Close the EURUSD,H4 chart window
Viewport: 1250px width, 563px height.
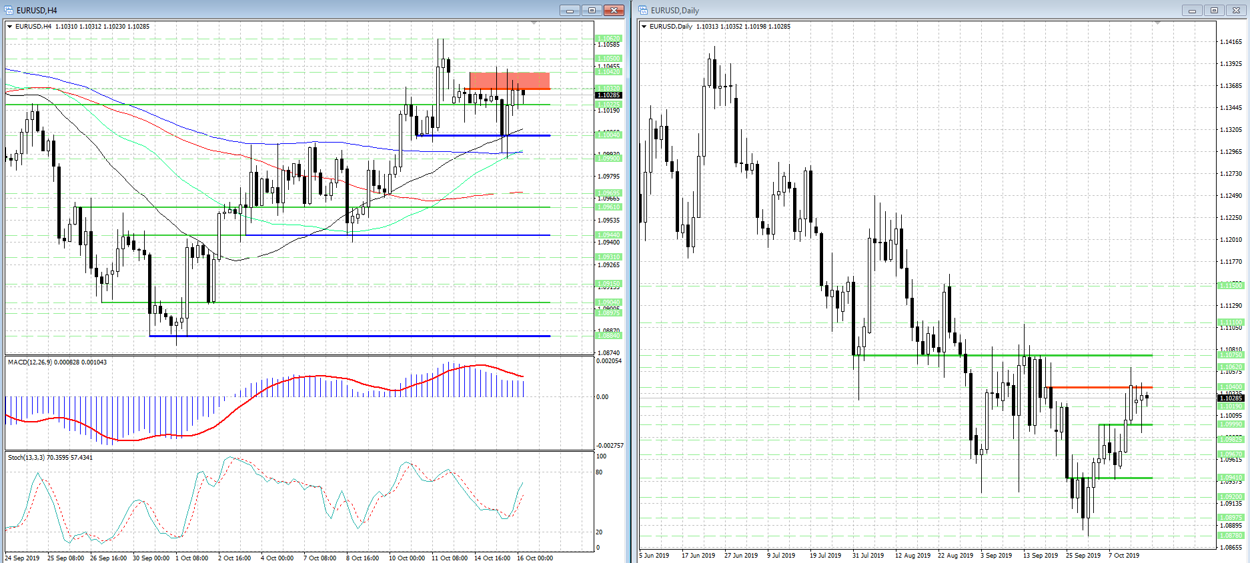pyautogui.click(x=614, y=10)
